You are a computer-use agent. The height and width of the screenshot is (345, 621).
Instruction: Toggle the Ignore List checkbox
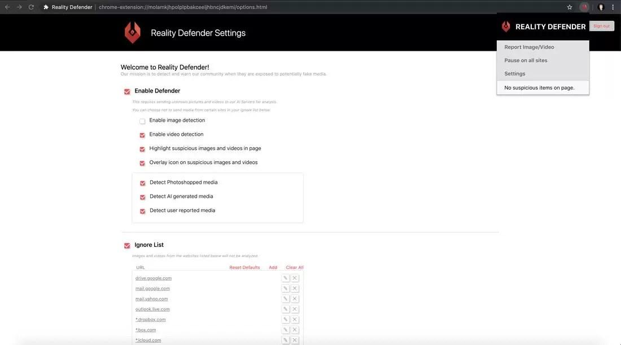pyautogui.click(x=127, y=245)
